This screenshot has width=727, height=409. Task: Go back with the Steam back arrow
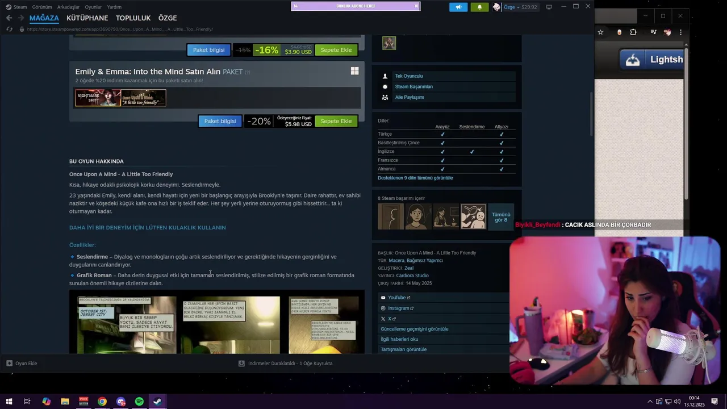[x=9, y=18]
